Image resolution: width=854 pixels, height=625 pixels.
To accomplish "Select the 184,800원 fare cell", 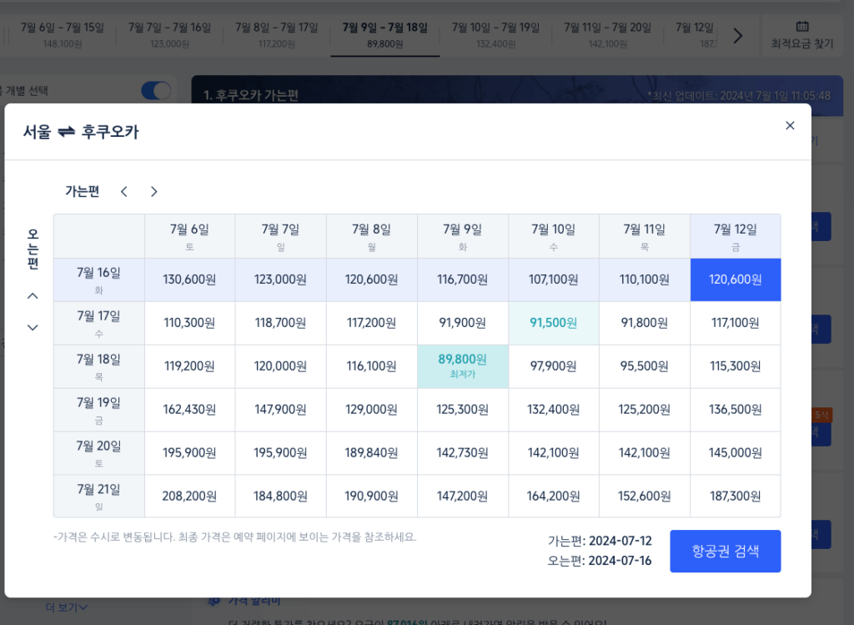I will (280, 496).
